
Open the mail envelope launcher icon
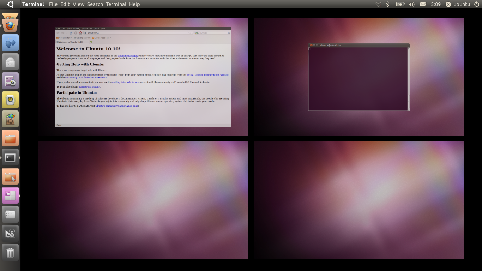pos(10,62)
